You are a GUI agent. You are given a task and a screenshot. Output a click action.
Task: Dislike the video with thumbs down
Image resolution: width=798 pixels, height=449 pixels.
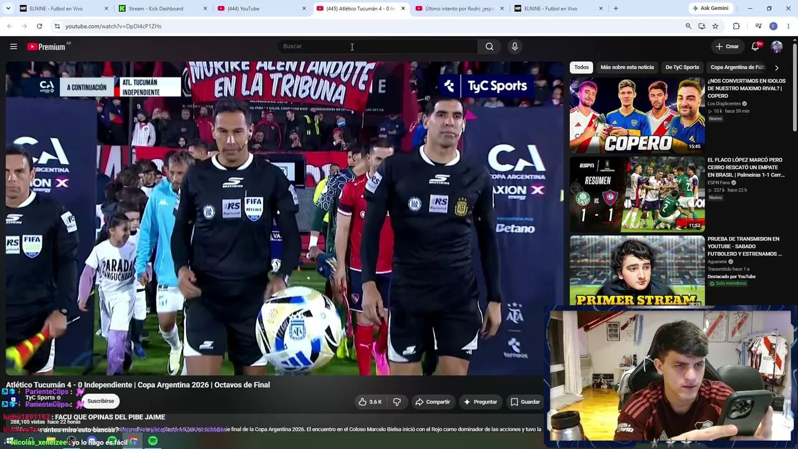[397, 402]
